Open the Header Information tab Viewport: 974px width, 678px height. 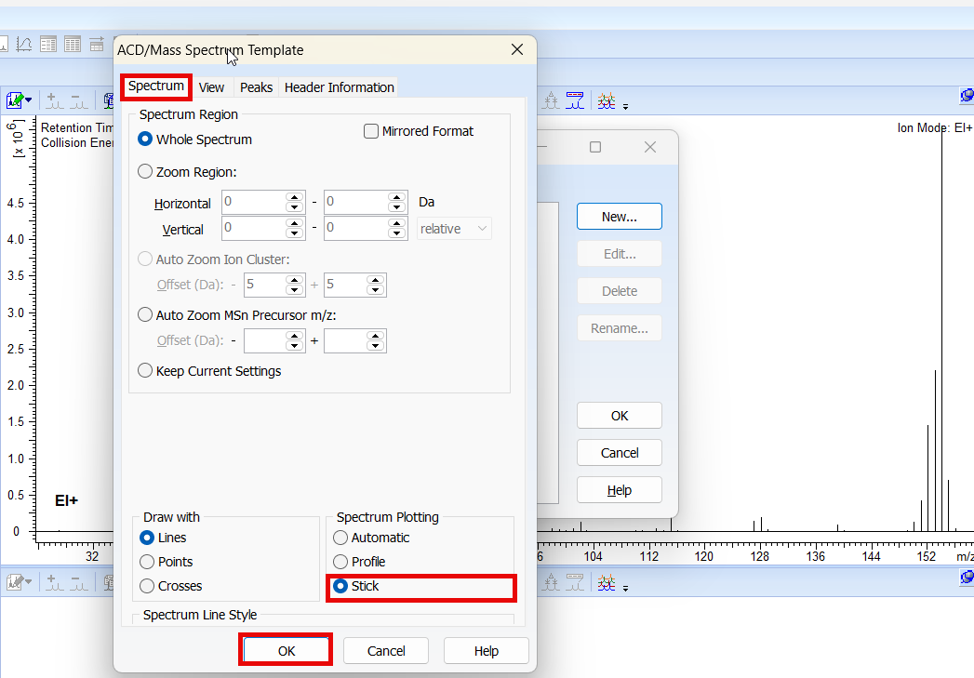[340, 87]
